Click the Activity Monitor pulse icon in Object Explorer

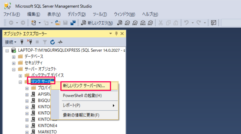click(60, 42)
